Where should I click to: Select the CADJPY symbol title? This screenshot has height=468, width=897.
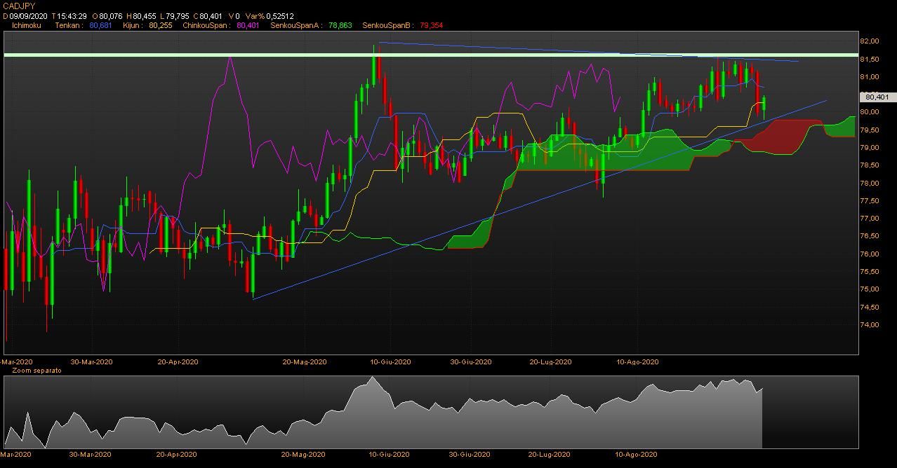tap(19, 6)
